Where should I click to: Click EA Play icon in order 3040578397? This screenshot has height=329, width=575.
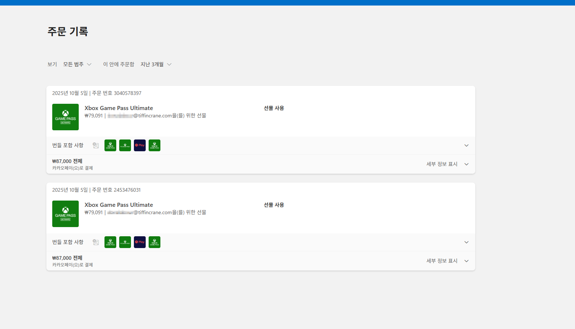pos(140,145)
